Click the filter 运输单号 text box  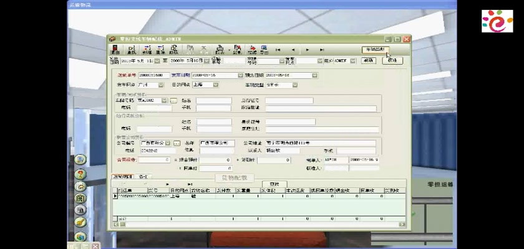[x=235, y=61]
